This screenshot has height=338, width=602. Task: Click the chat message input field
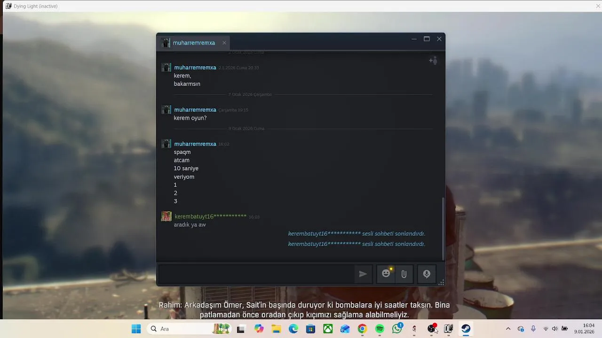click(x=256, y=274)
